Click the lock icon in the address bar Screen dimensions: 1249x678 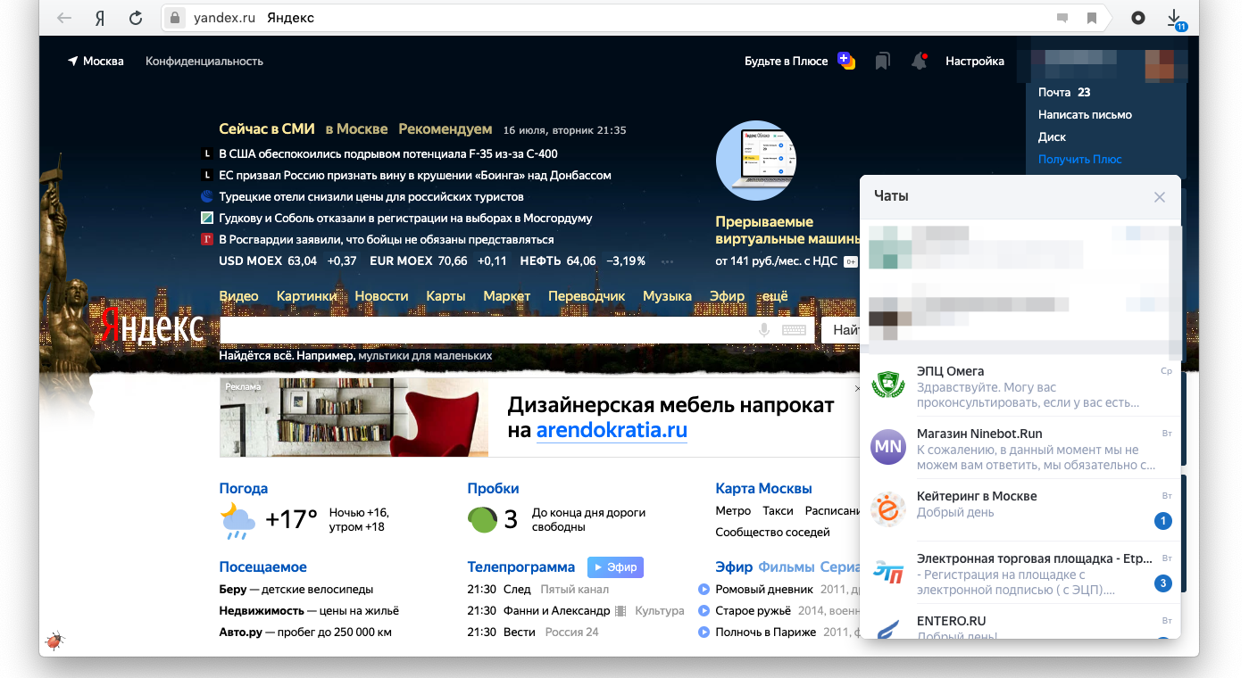click(x=175, y=18)
